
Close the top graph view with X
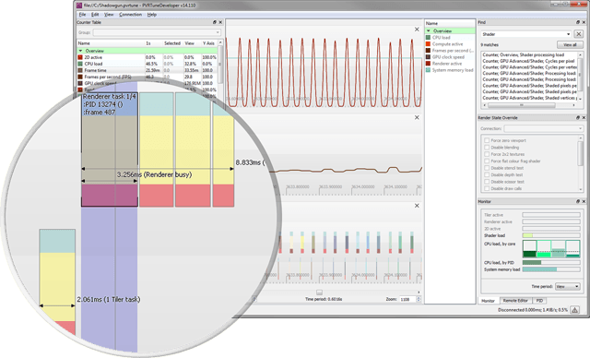click(x=417, y=30)
